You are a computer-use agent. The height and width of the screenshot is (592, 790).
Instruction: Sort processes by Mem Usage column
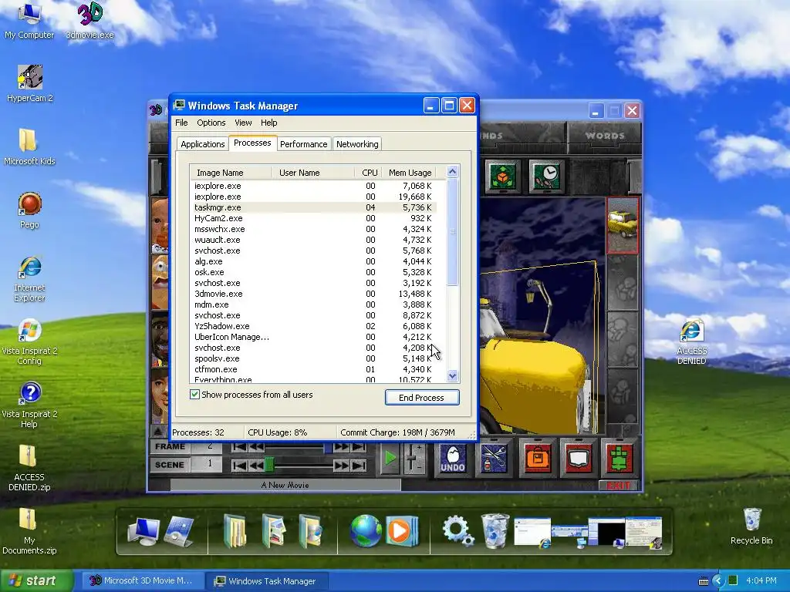click(409, 173)
